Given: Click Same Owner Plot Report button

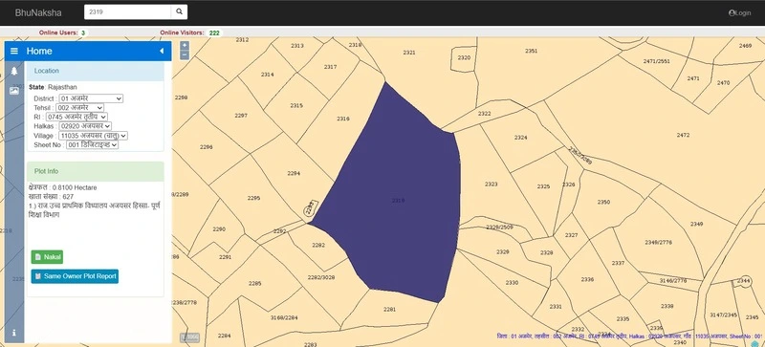Looking at the screenshot, I should coord(75,276).
